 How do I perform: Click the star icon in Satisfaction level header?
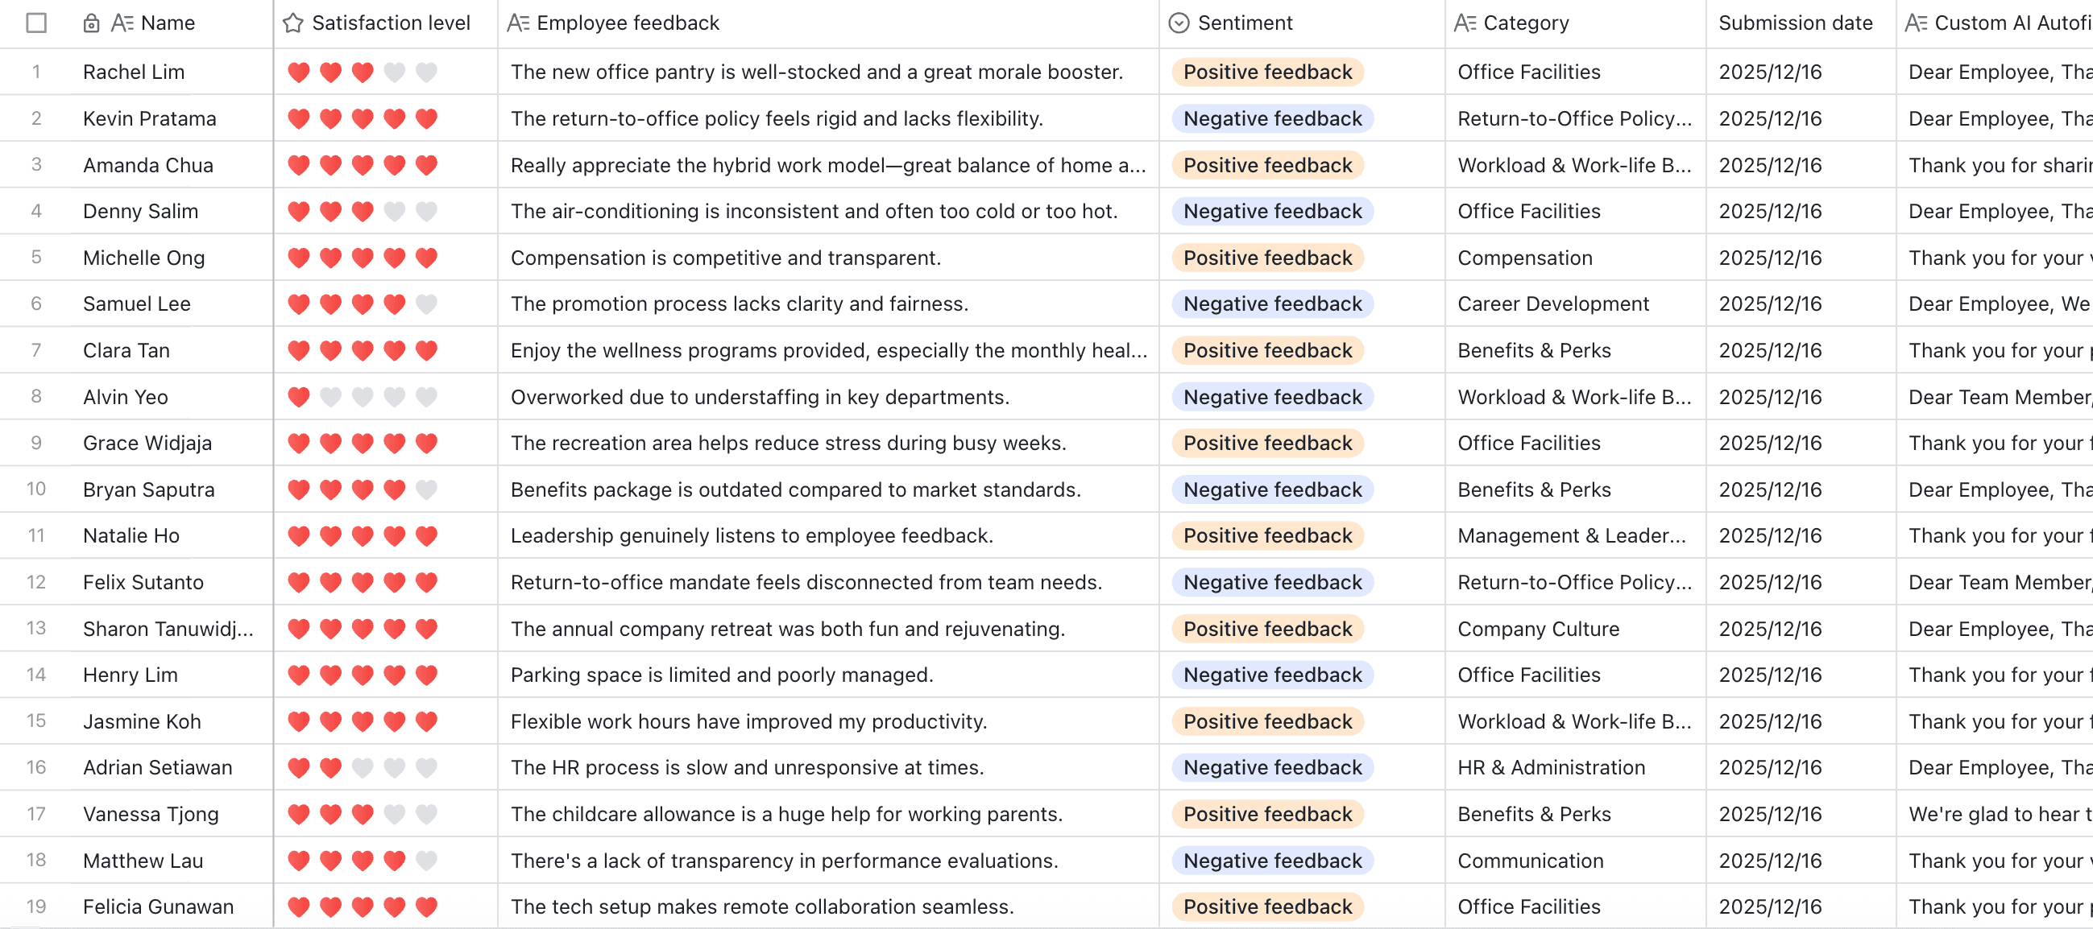coord(292,23)
